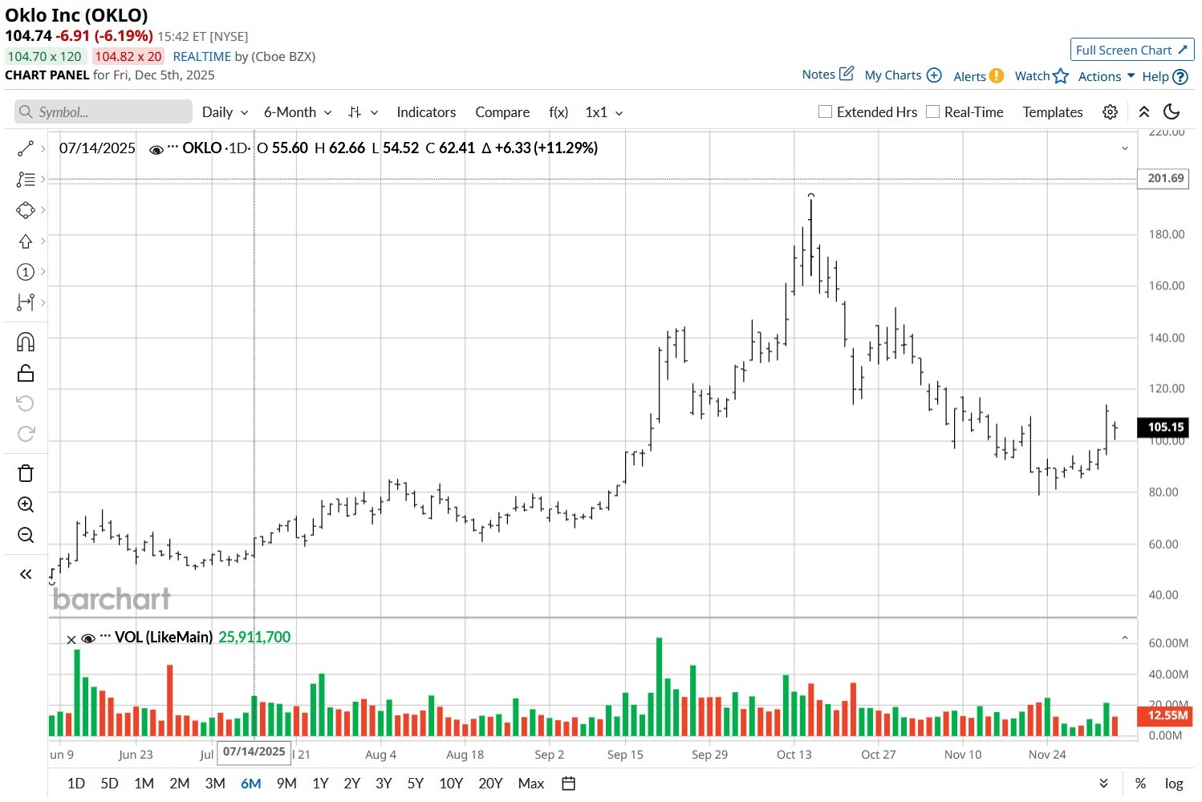Screen dimensions: 1202x802
Task: Select the 1D time range
Action: pyautogui.click(x=76, y=784)
